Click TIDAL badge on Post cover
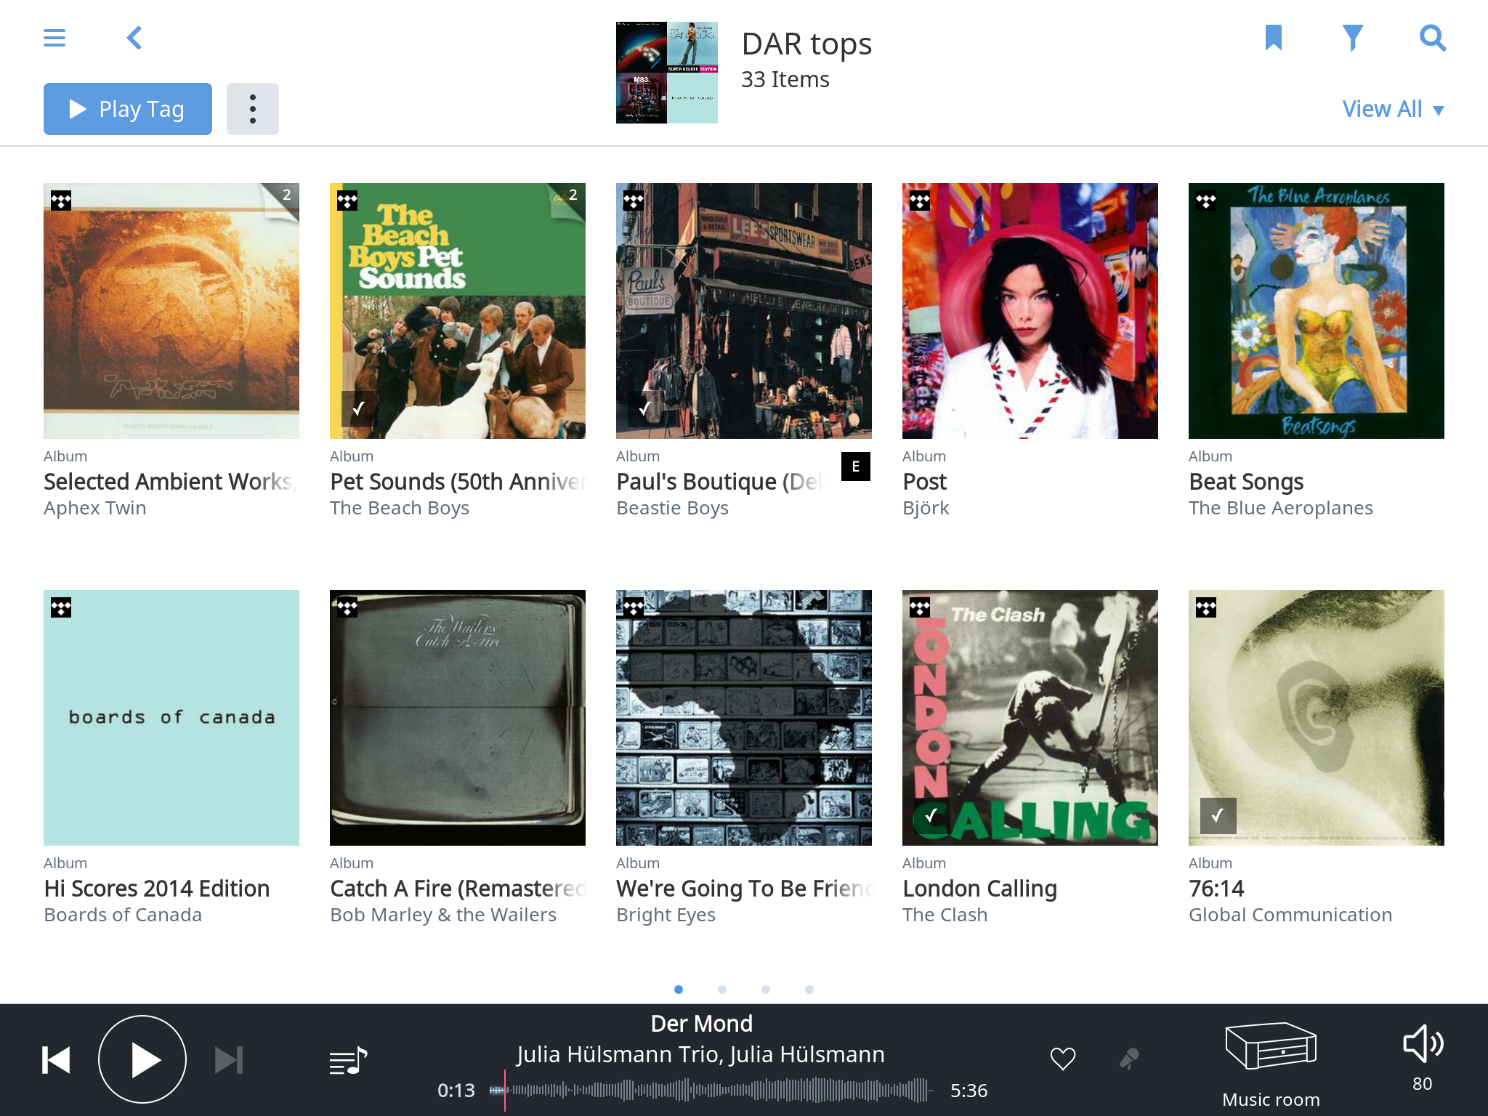The width and height of the screenshot is (1488, 1116). point(920,201)
